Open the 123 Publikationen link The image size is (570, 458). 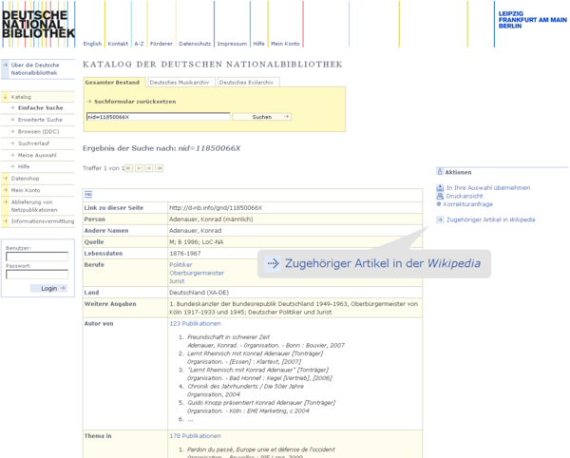pyautogui.click(x=195, y=323)
